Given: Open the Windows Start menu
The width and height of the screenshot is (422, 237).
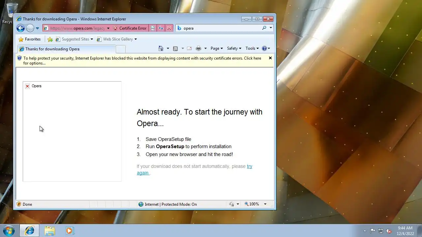Looking at the screenshot, I should click(x=9, y=230).
